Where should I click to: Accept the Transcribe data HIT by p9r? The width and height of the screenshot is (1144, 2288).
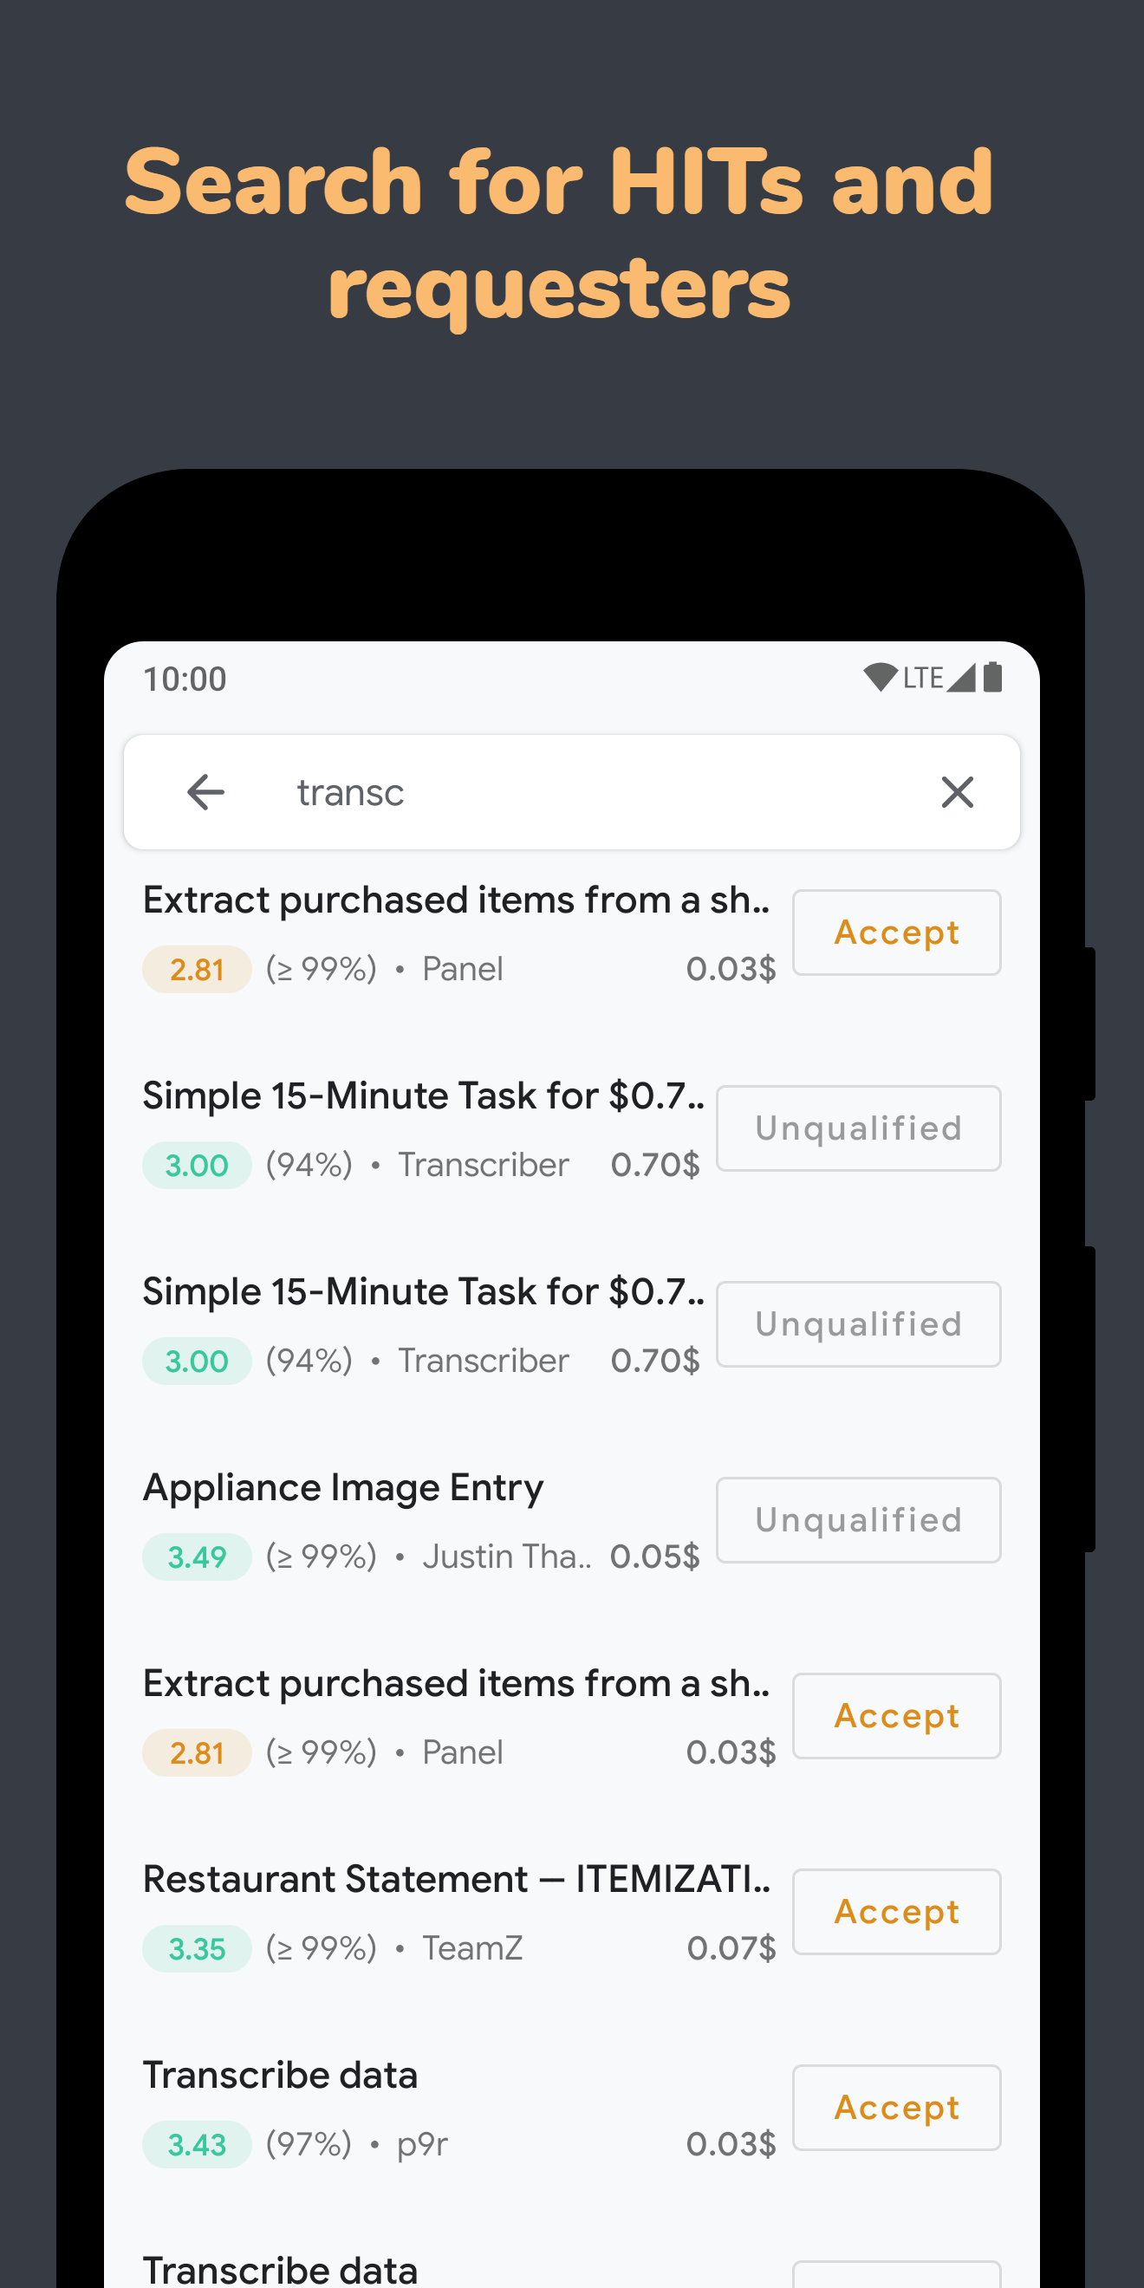[896, 2108]
